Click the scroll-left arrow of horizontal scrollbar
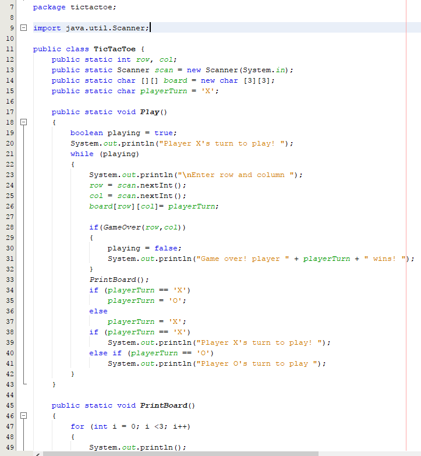Screen dimensions: 421x456 coord(37,454)
